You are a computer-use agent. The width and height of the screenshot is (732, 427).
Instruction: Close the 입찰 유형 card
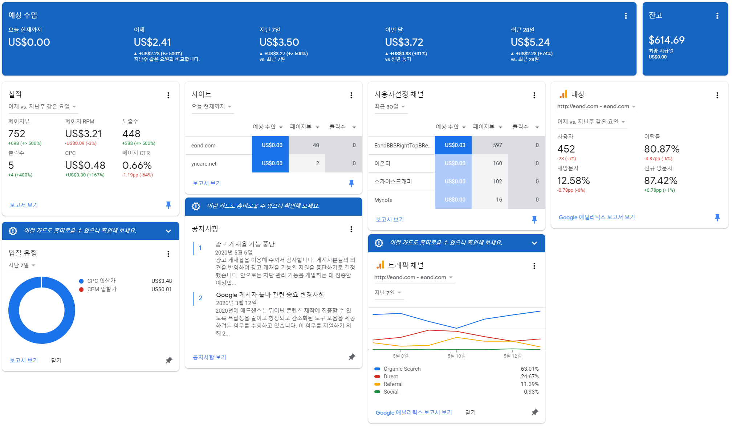point(56,361)
